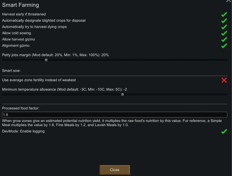The height and width of the screenshot is (176, 232).
Task: Click the Petty jobs margin slider handle
Action: tap(46, 60)
